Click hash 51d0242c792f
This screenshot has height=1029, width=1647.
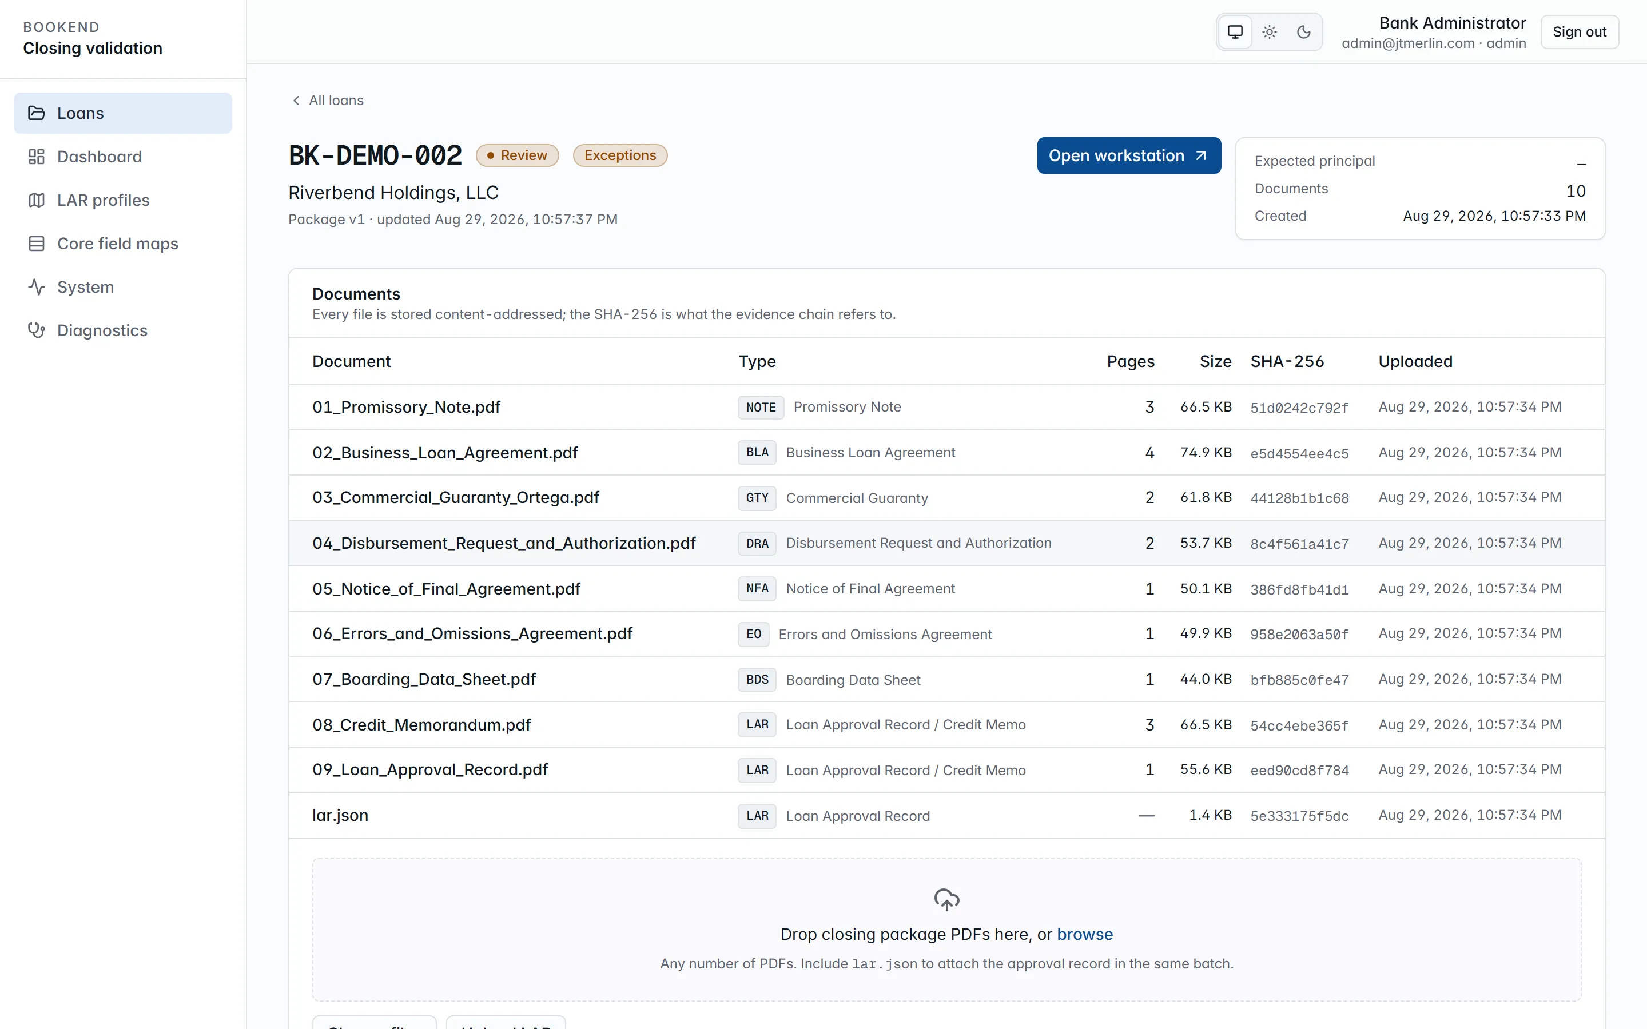point(1299,408)
